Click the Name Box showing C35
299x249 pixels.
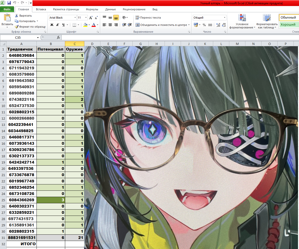click(x=18, y=37)
